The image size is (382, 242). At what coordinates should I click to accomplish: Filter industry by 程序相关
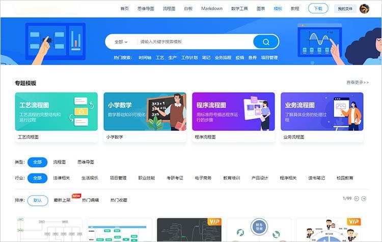288,178
